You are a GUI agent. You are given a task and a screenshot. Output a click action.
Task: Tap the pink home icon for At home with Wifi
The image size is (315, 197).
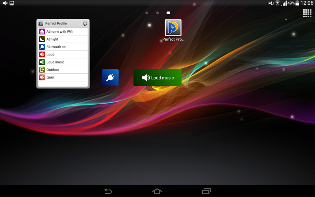coord(42,32)
